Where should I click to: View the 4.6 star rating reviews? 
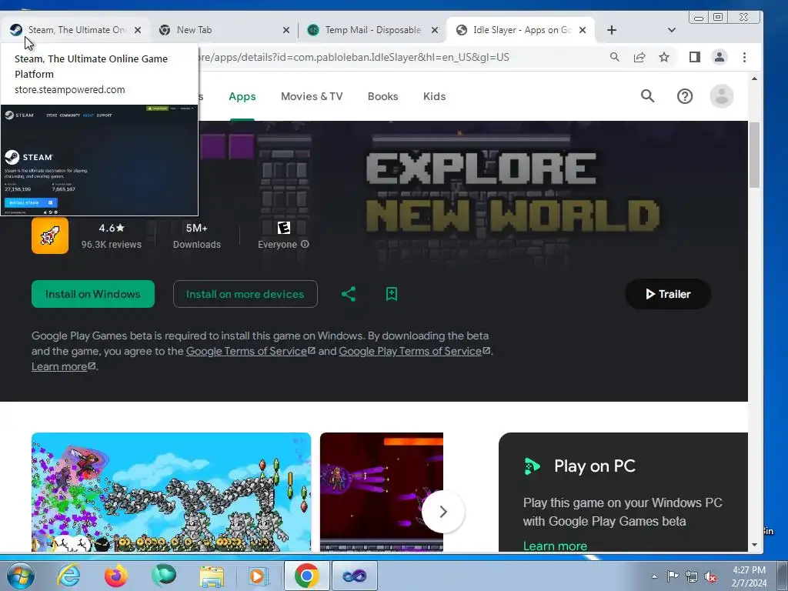(112, 235)
